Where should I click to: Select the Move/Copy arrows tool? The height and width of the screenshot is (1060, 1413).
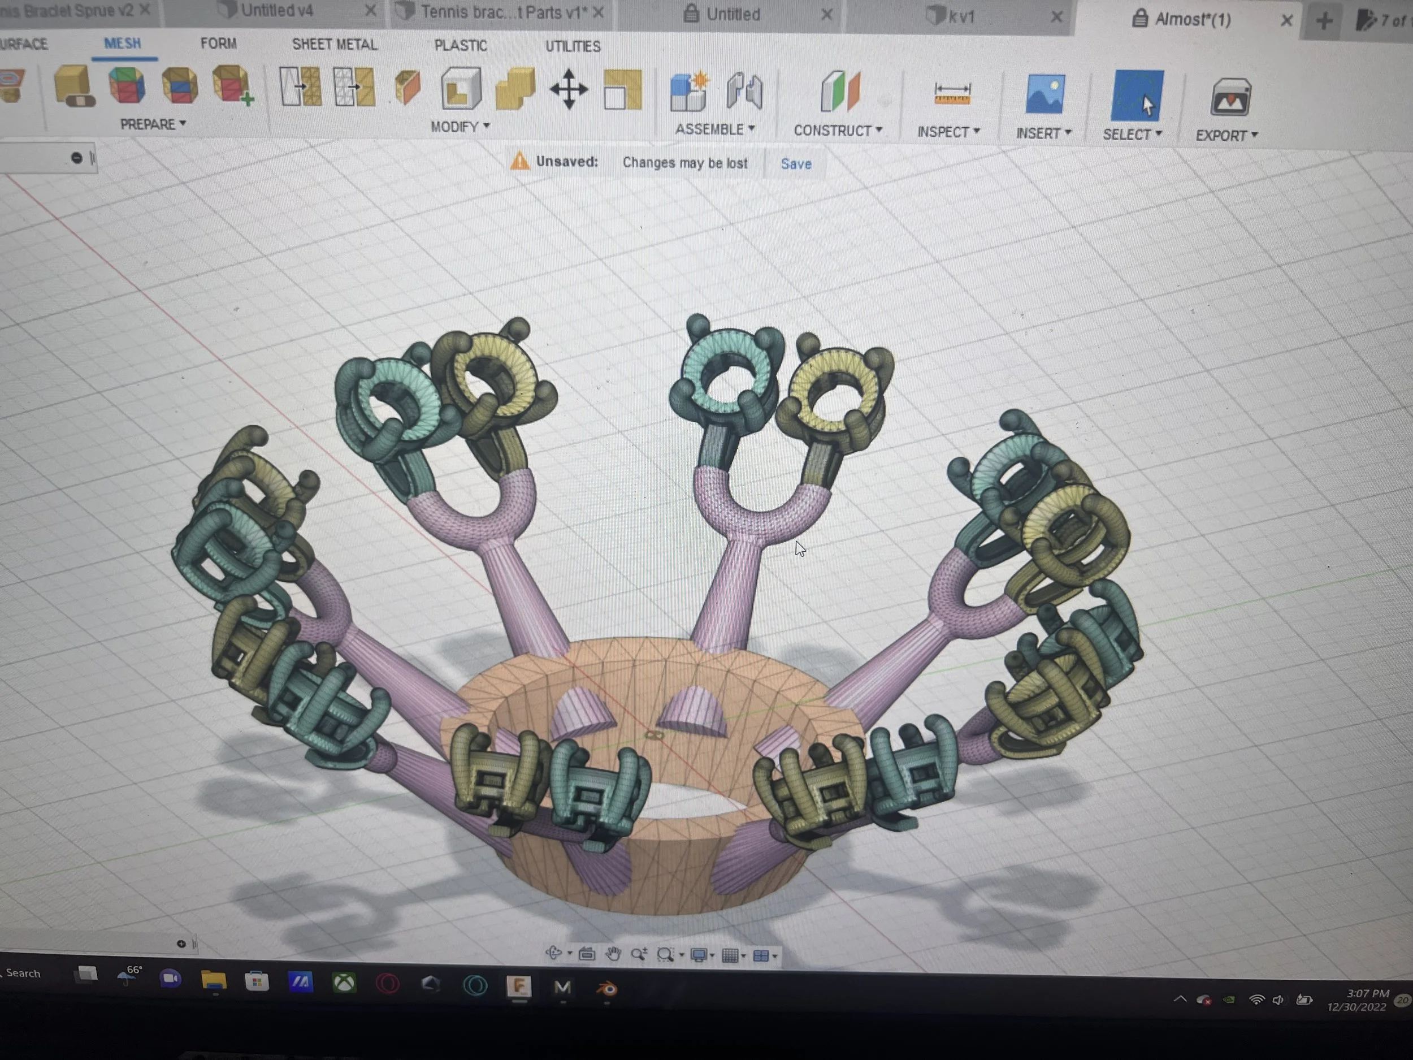coord(569,89)
